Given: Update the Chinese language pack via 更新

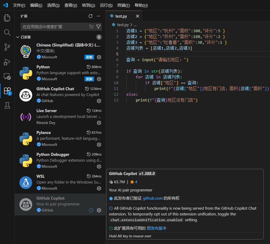Looking at the screenshot, I should click(x=89, y=57).
